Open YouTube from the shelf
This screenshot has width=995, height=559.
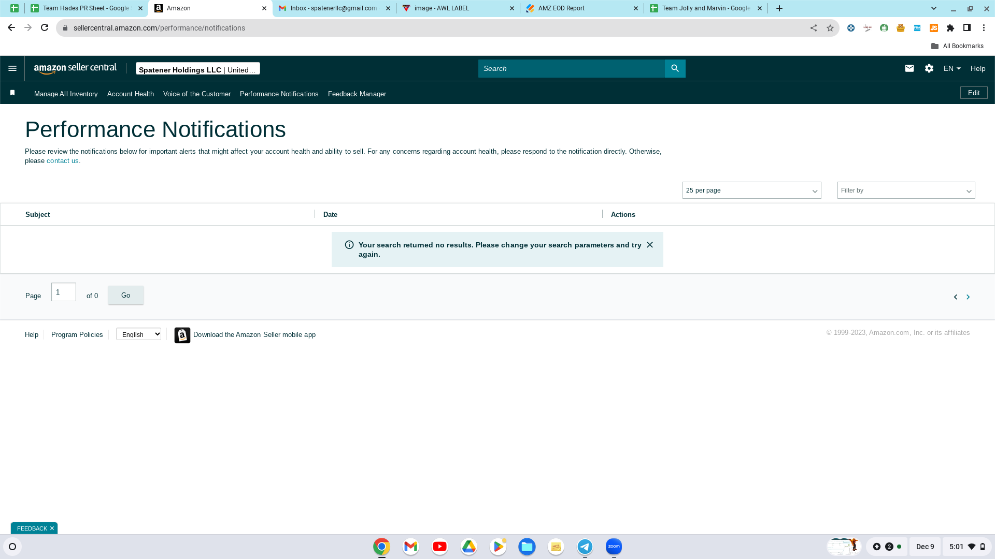440,547
